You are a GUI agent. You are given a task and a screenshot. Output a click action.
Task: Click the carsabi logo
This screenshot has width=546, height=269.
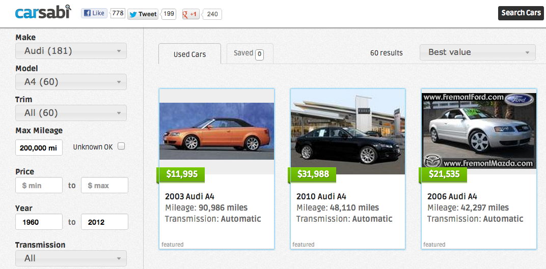(x=43, y=13)
